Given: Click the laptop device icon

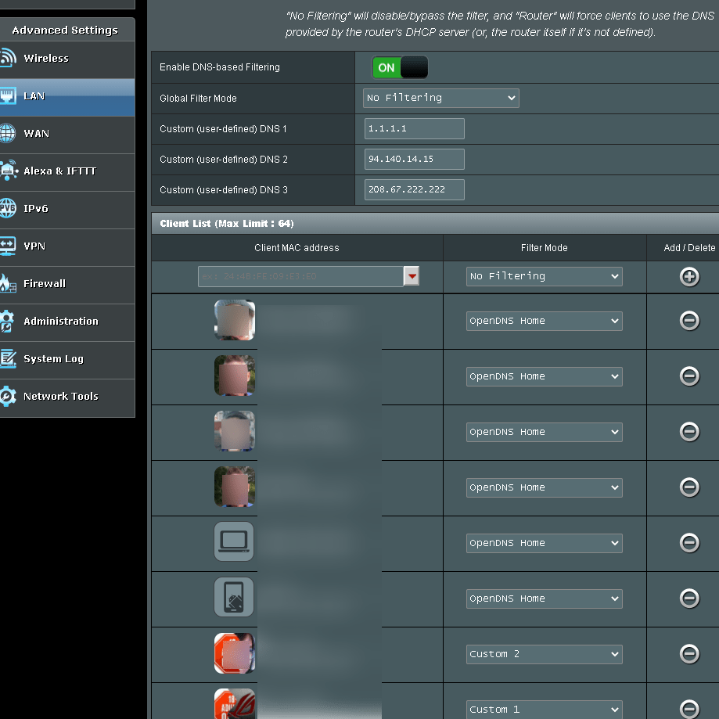Looking at the screenshot, I should (234, 541).
